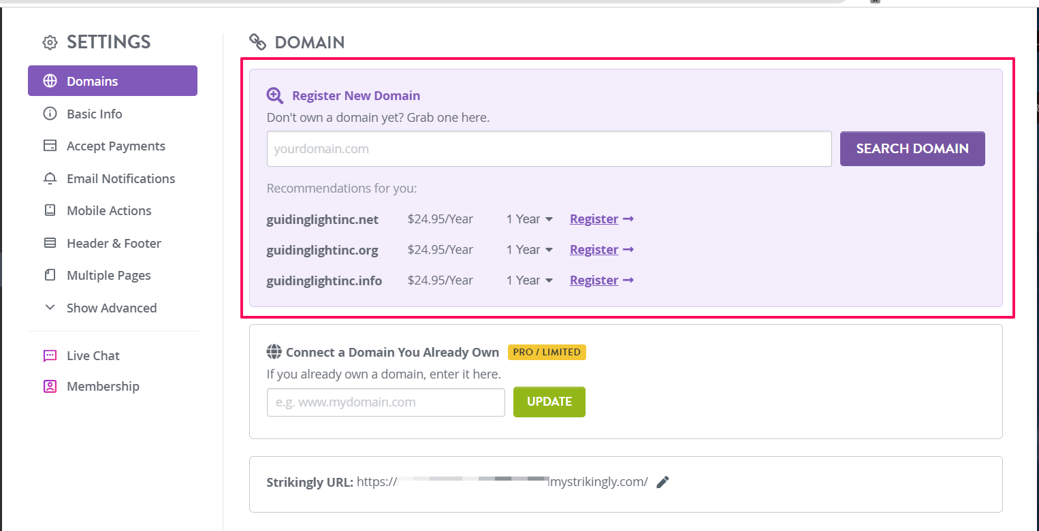Open year dropdown for guidinglightinc.net

point(530,219)
